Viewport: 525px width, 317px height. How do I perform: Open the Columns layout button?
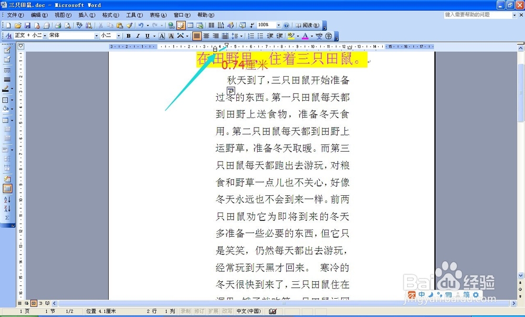(x=211, y=25)
